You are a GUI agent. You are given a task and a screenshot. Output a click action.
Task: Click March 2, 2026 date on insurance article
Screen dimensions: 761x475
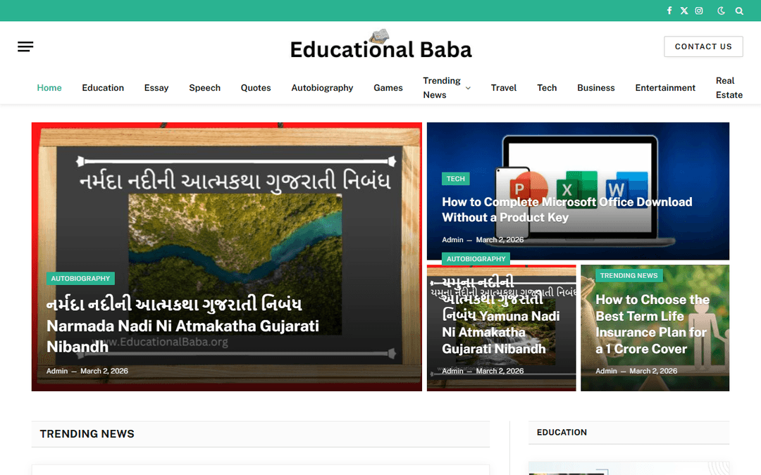(x=653, y=371)
